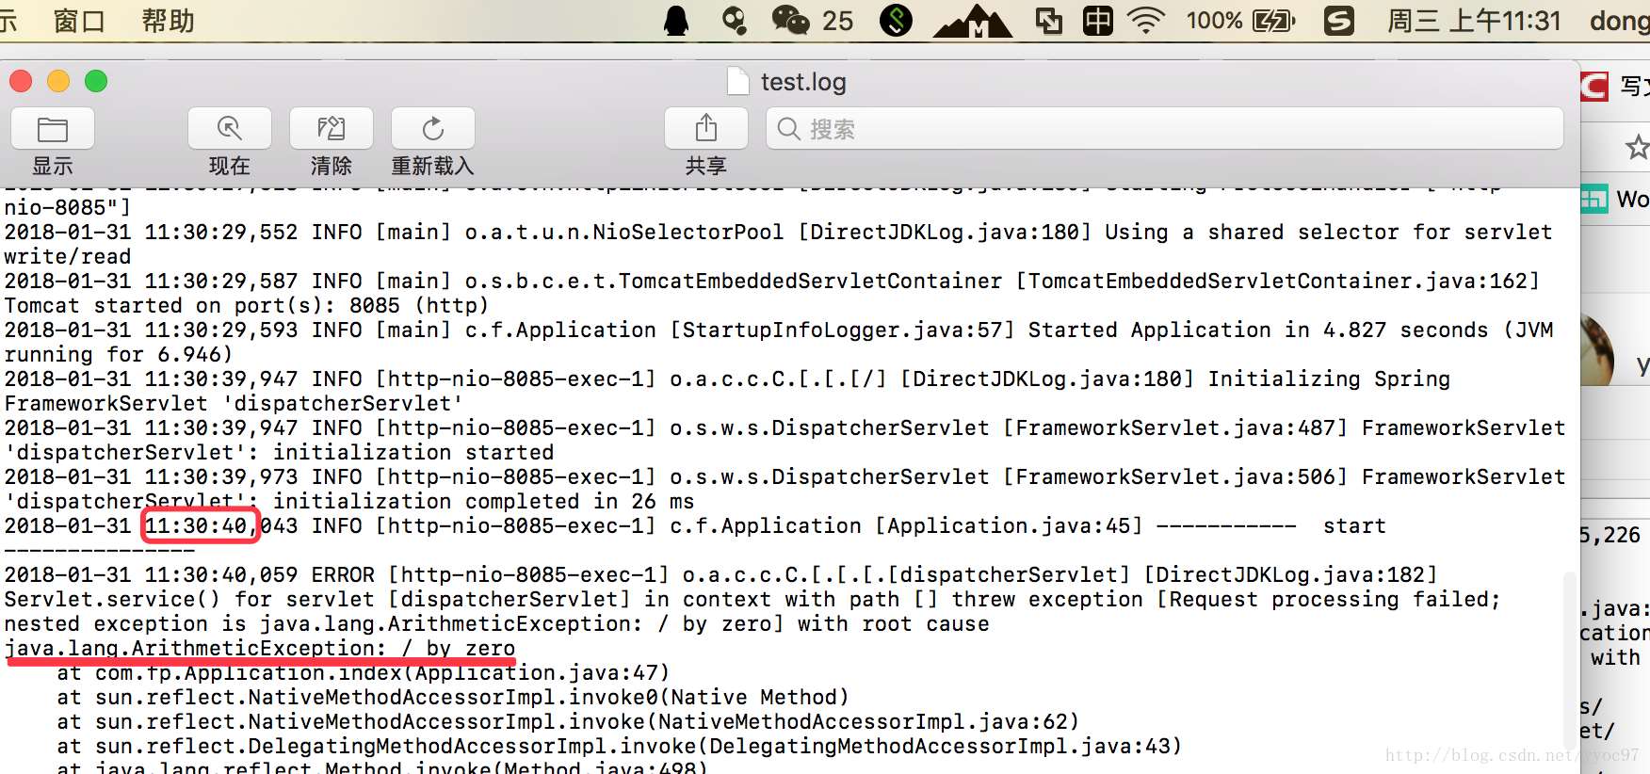This screenshot has width=1650, height=774.
Task: Click the stack line 'at com.fp.Application.index(Application.java:47)'
Action: (363, 672)
